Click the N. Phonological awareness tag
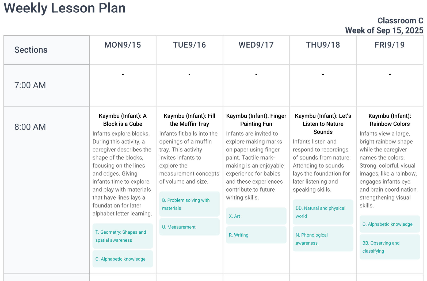427x281 pixels. coord(323,239)
